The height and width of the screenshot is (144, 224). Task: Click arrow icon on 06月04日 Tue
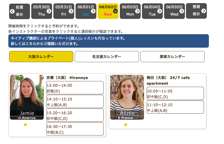click(160, 11)
